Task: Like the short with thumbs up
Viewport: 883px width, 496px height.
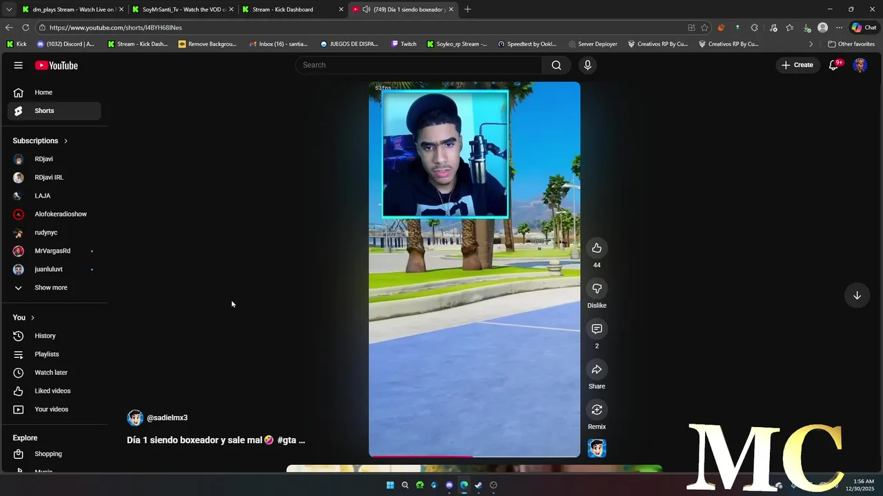Action: point(597,248)
